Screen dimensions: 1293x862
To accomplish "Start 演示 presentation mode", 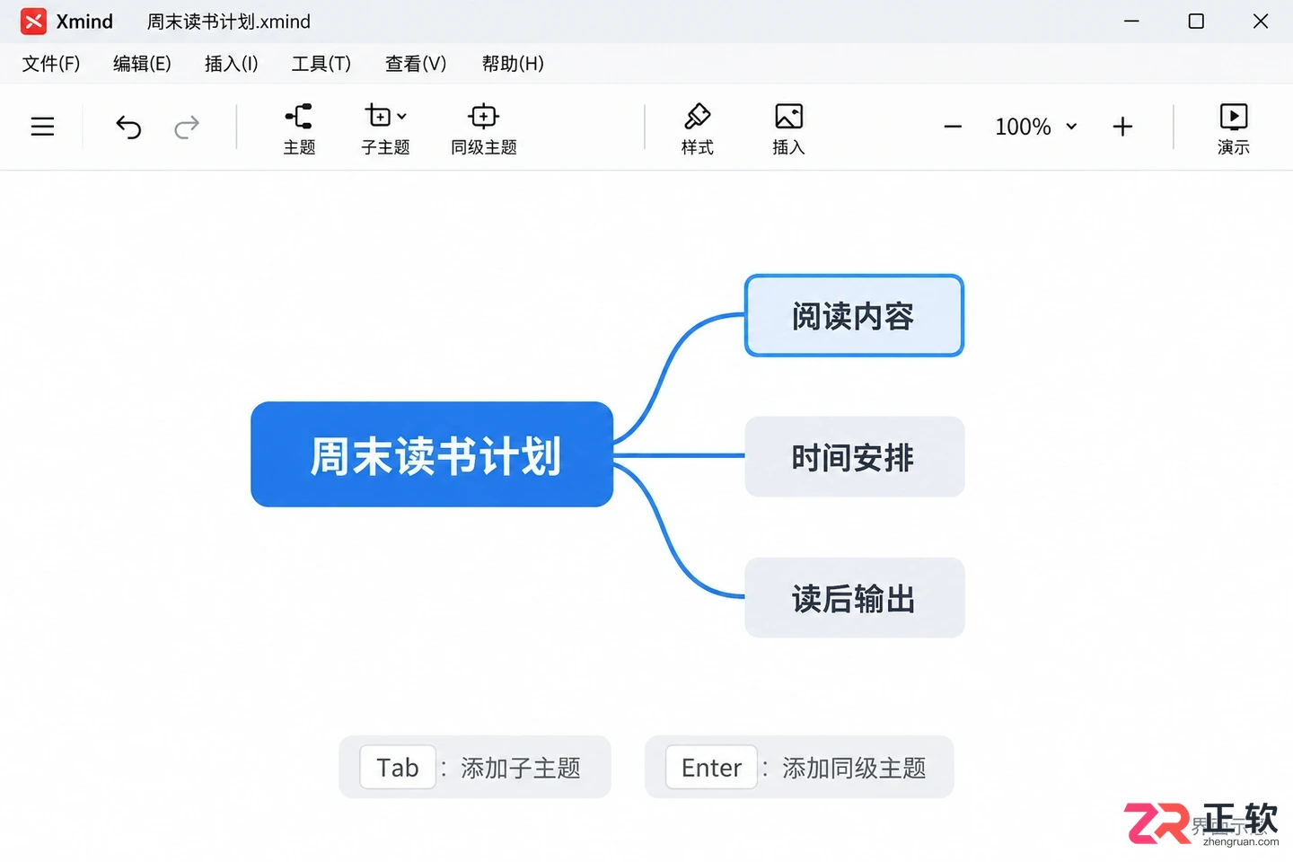I will click(1233, 128).
